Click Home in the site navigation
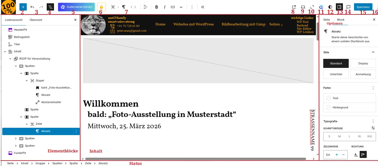The height and width of the screenshot is (166, 378). 160,24
